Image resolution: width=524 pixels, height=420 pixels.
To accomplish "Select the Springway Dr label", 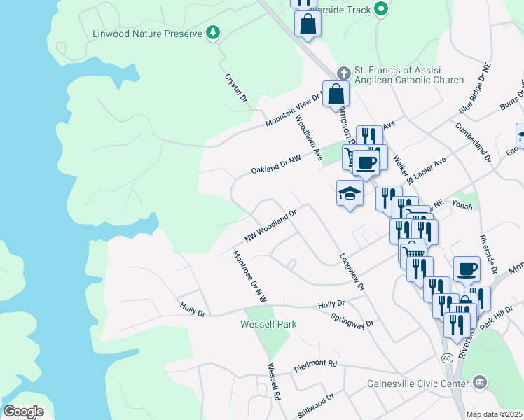I will pyautogui.click(x=352, y=321).
